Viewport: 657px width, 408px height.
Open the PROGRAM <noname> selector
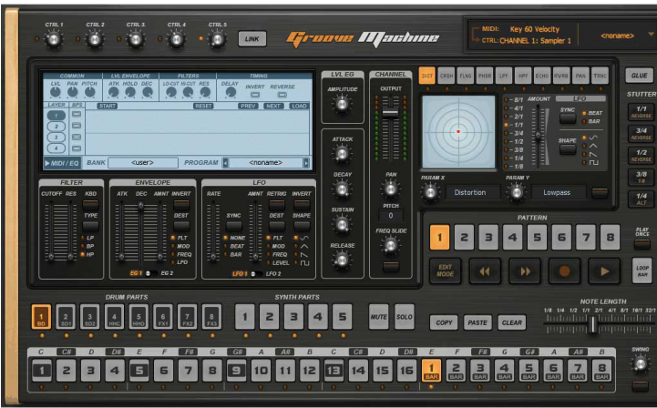point(266,162)
